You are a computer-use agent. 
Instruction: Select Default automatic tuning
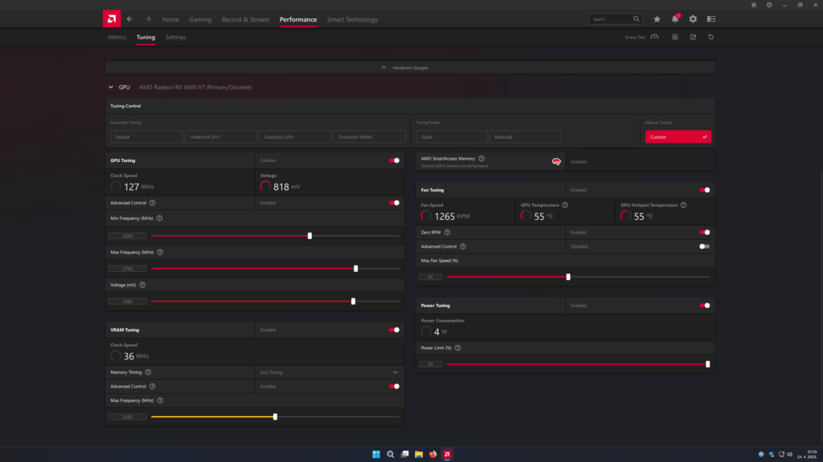[x=146, y=136]
